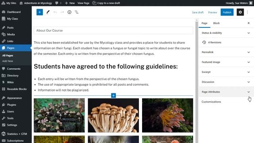
Task: Switch to the Block settings tab
Action: tap(216, 23)
